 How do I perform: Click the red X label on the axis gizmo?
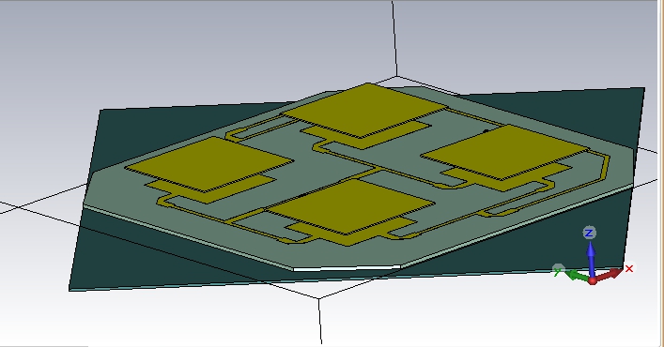click(x=629, y=268)
